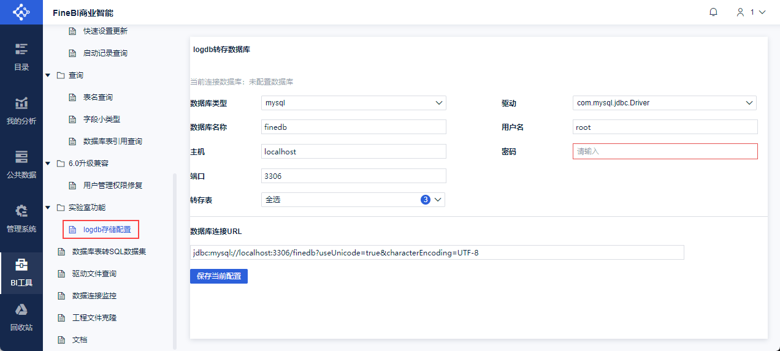Click document icon beside 用户管理权限修复
The image size is (780, 351).
click(x=72, y=186)
